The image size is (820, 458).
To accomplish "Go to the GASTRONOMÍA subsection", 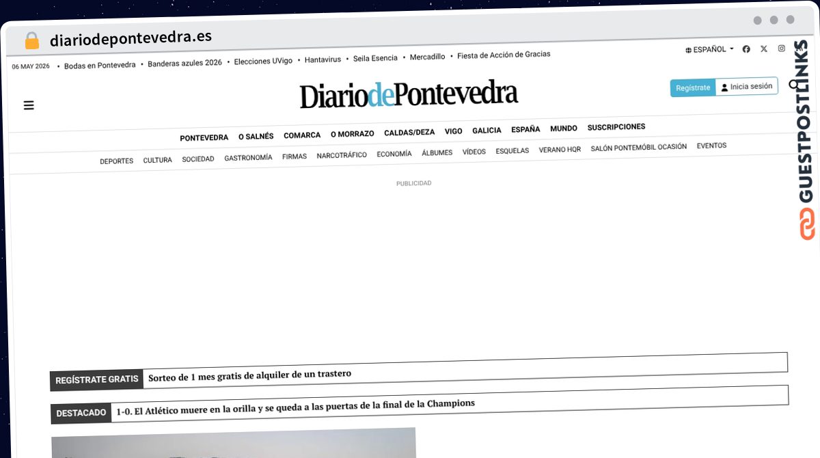I will [248, 158].
